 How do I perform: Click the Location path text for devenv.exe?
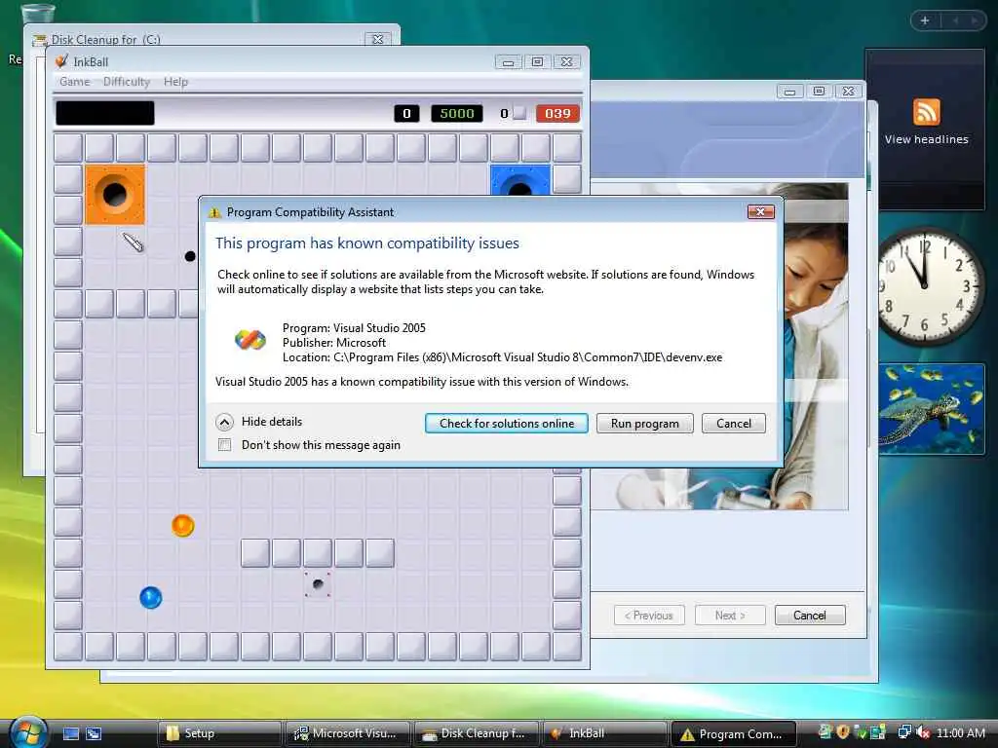(502, 357)
